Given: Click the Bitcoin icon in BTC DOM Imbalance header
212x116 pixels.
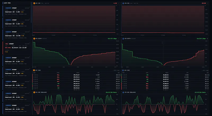Looking at the screenshot, I should [x=34, y=92].
